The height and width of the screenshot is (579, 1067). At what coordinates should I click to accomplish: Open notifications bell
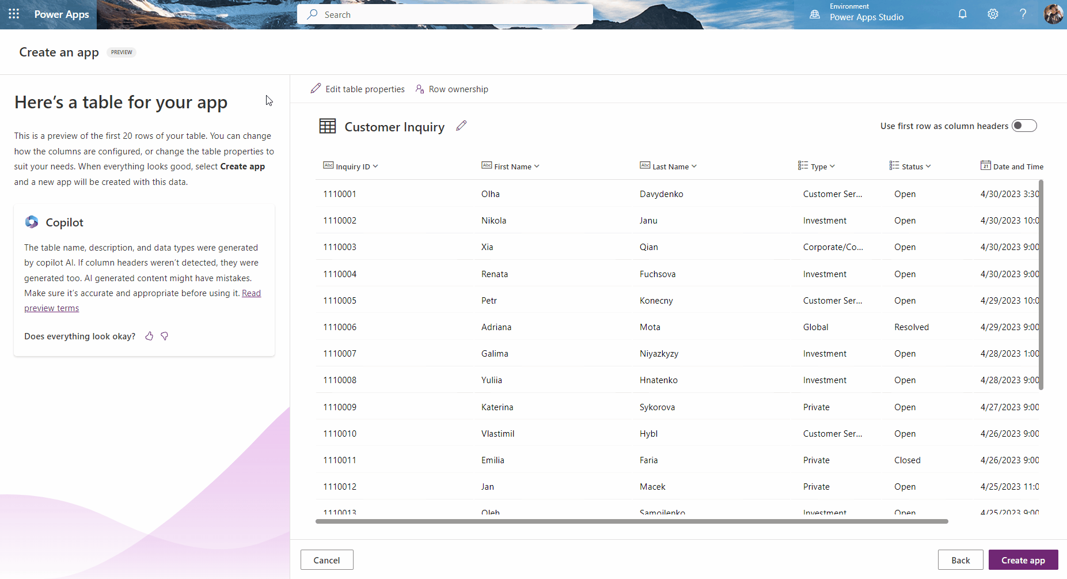tap(962, 14)
